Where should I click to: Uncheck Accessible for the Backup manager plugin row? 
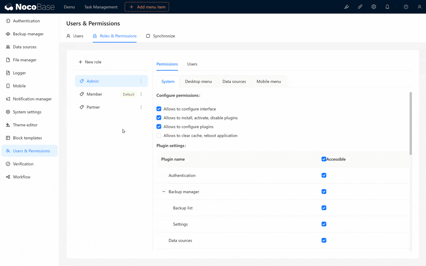(x=324, y=192)
